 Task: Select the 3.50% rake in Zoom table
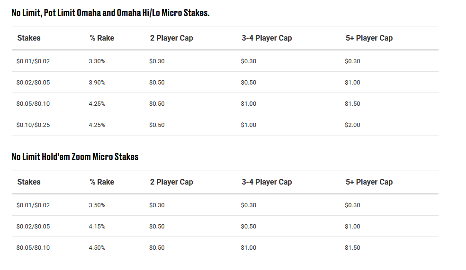pyautogui.click(x=97, y=205)
